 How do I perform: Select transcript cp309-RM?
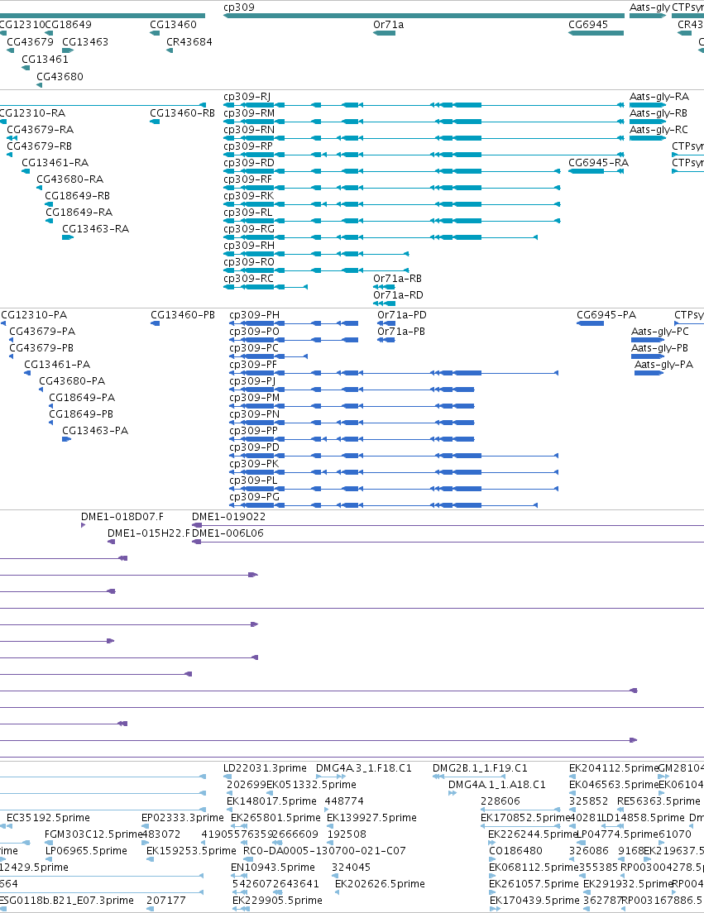[249, 113]
